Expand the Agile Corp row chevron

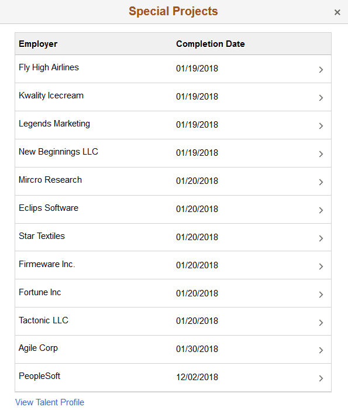point(321,350)
